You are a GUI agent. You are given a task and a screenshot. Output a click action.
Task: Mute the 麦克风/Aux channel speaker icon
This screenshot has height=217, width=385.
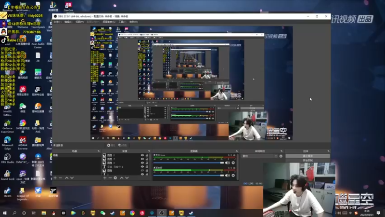click(x=227, y=163)
